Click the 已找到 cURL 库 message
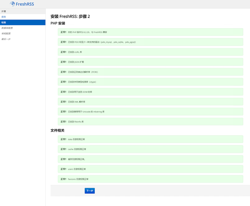The image size is (250, 206). click(150, 52)
